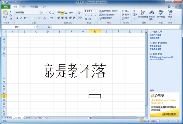Toggle middle vertical alignment
Image resolution: width=183 pixels, height=124 pixels.
pos(63,13)
